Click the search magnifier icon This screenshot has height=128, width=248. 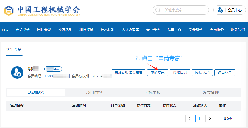pos(158,10)
